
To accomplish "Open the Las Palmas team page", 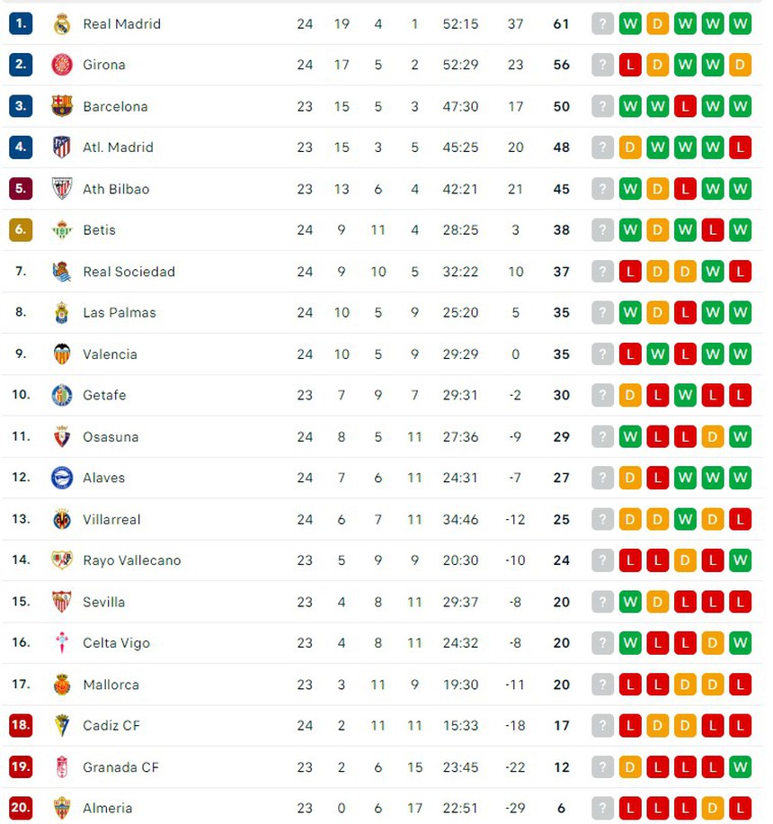I will pyautogui.click(x=119, y=313).
